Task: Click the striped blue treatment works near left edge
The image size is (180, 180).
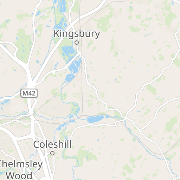Action: point(6,103)
